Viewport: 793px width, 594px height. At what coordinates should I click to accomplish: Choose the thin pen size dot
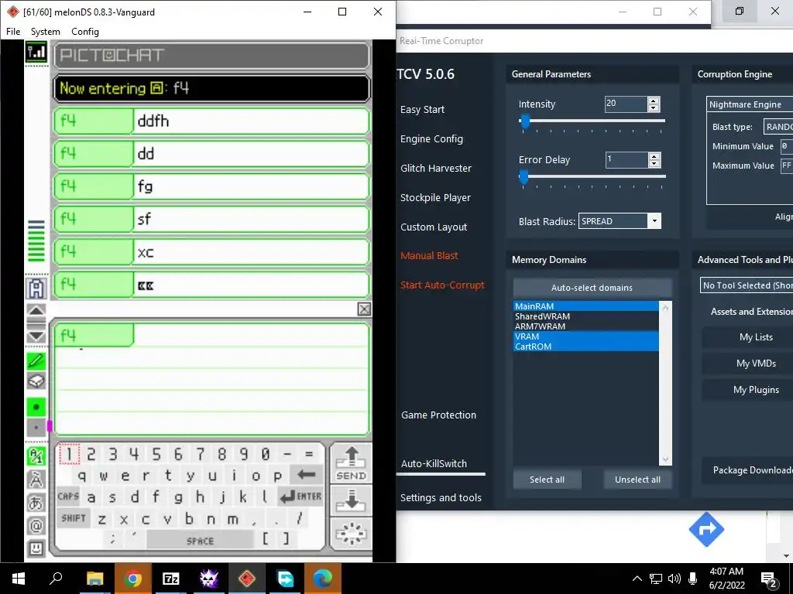tap(36, 428)
